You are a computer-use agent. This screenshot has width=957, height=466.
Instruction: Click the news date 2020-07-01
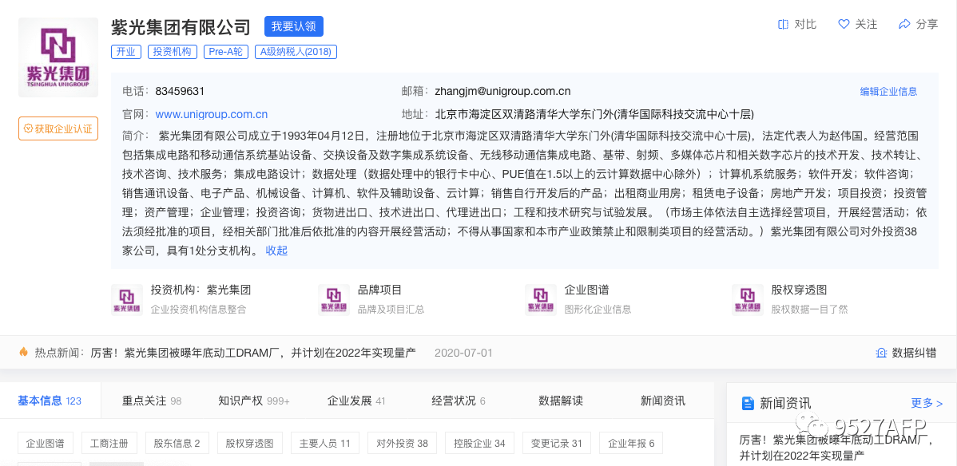point(463,353)
